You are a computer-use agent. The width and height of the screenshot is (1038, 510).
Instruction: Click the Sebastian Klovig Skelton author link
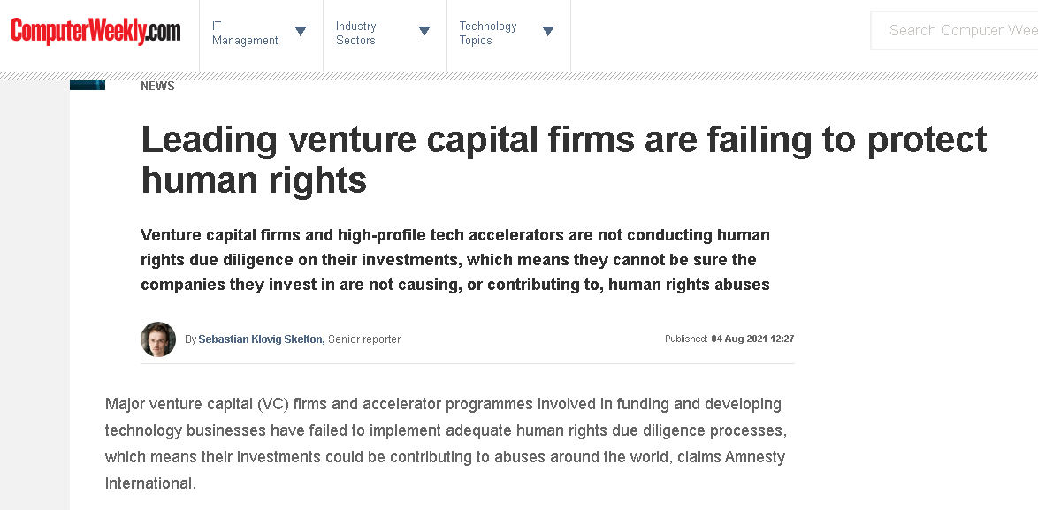(262, 339)
